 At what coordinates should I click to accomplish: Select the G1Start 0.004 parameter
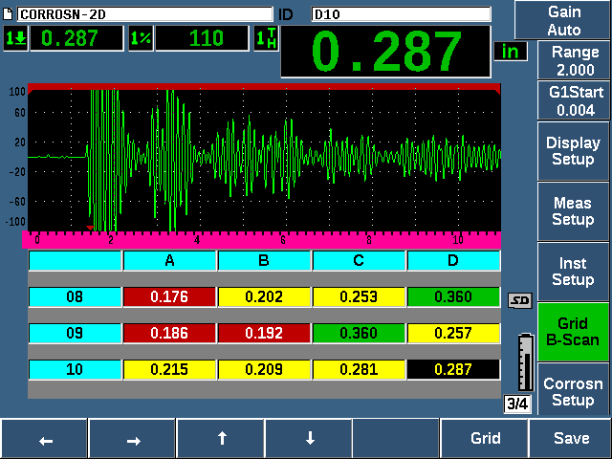click(574, 100)
